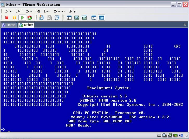Image resolution: width=189 pixels, height=139 pixels.
Task: Minimize the VMware Workstation window
Action: [173, 5]
